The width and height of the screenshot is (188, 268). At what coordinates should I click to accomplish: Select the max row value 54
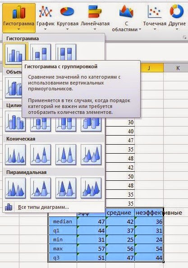click(x=149, y=249)
